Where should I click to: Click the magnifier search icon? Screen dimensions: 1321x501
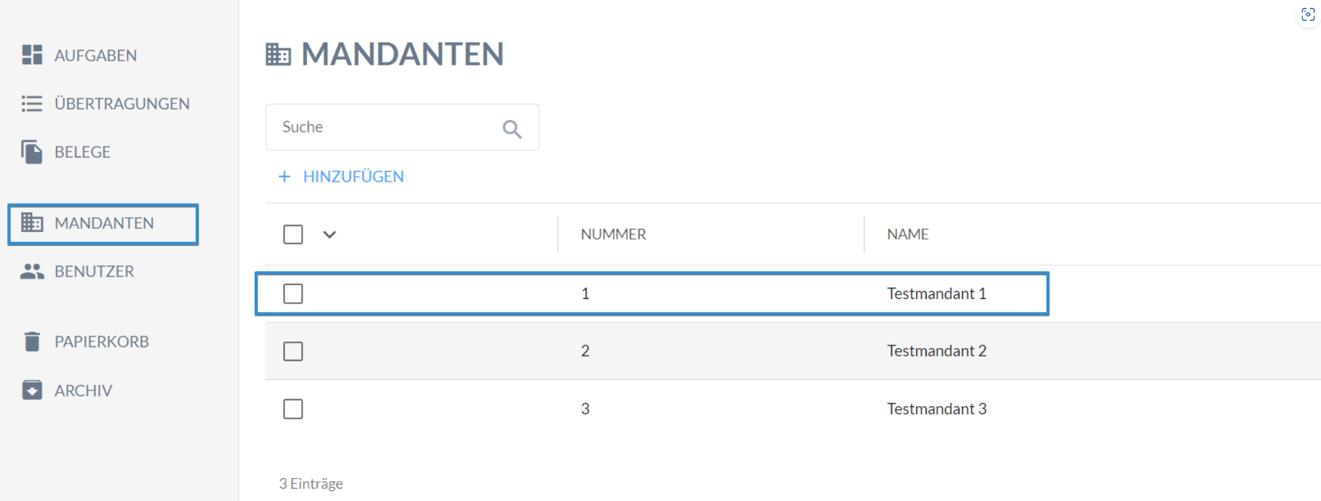click(x=512, y=129)
